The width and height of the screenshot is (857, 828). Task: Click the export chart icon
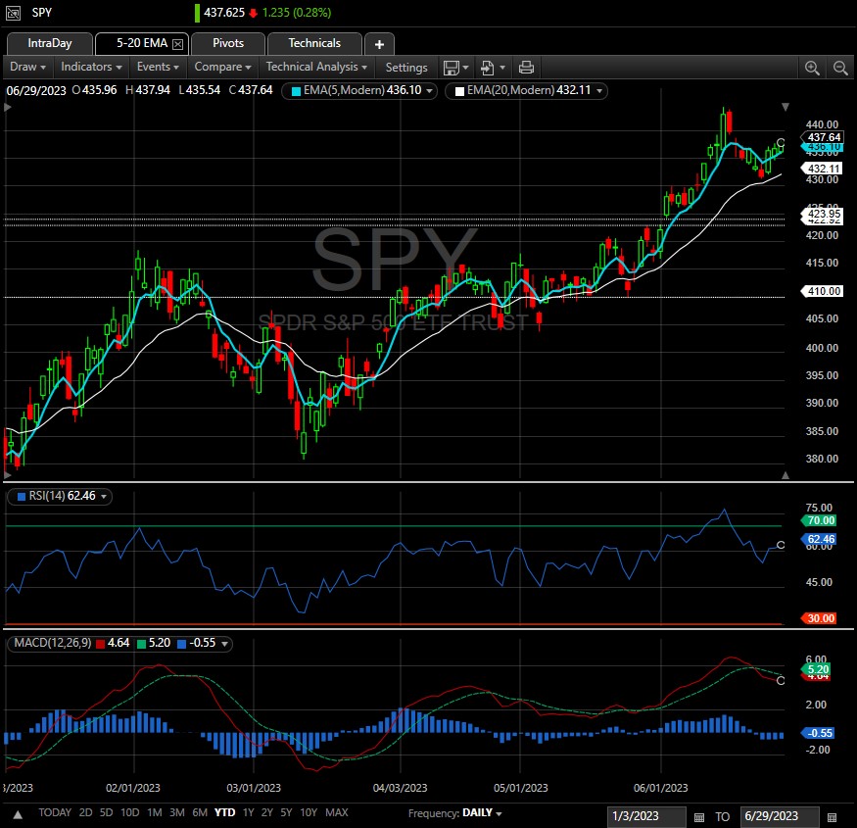489,68
